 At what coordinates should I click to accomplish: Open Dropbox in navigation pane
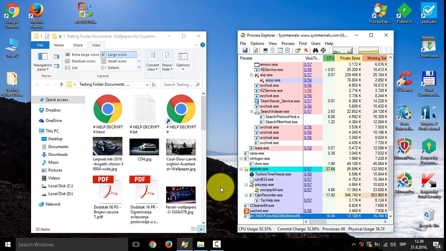coord(53,110)
